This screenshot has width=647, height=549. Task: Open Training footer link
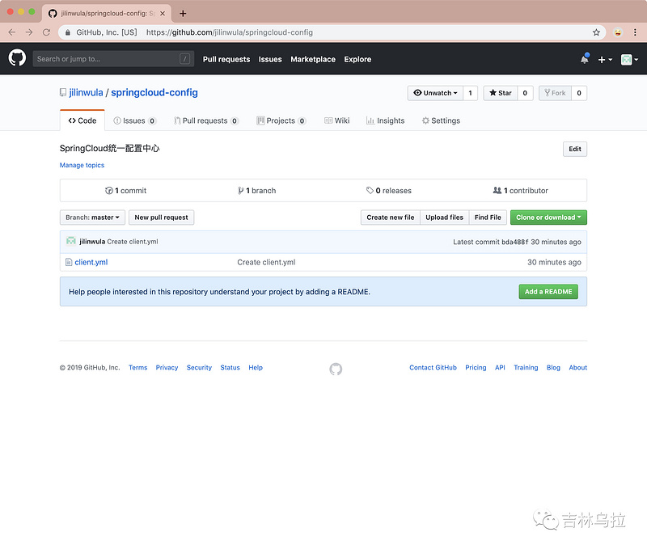pyautogui.click(x=526, y=368)
